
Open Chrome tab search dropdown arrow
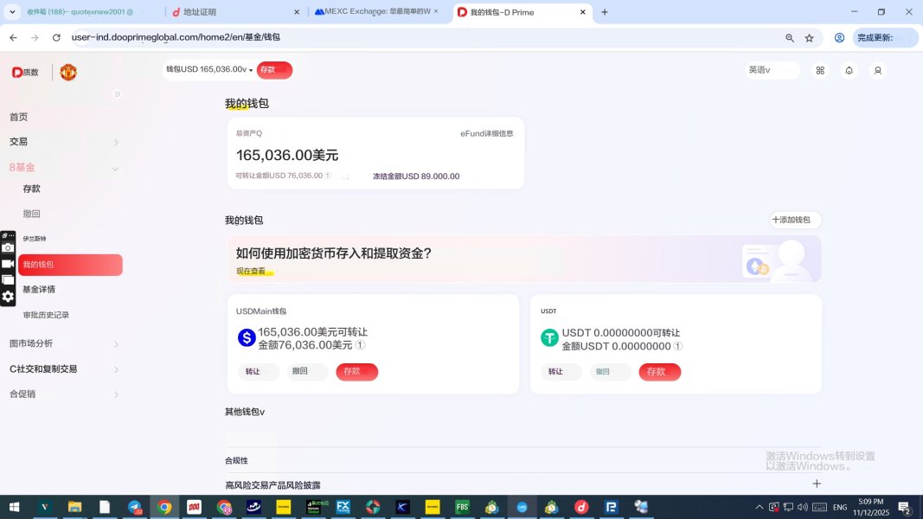[x=12, y=12]
